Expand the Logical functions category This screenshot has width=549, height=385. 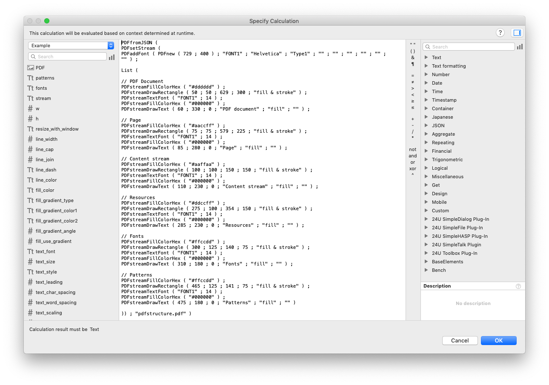point(426,168)
